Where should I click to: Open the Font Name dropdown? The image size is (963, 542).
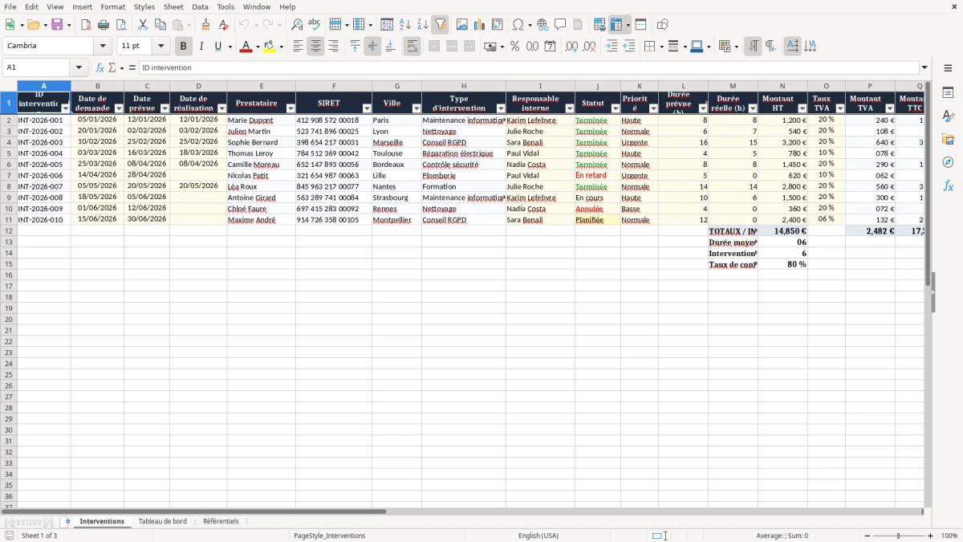click(103, 47)
